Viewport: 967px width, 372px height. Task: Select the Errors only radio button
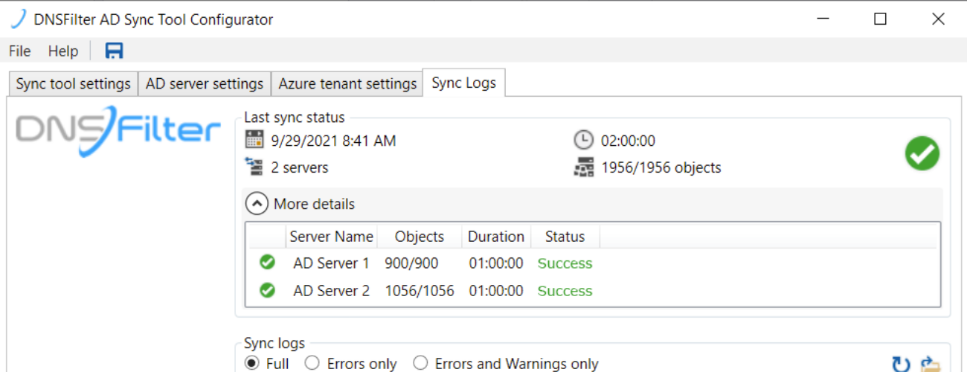pyautogui.click(x=312, y=363)
